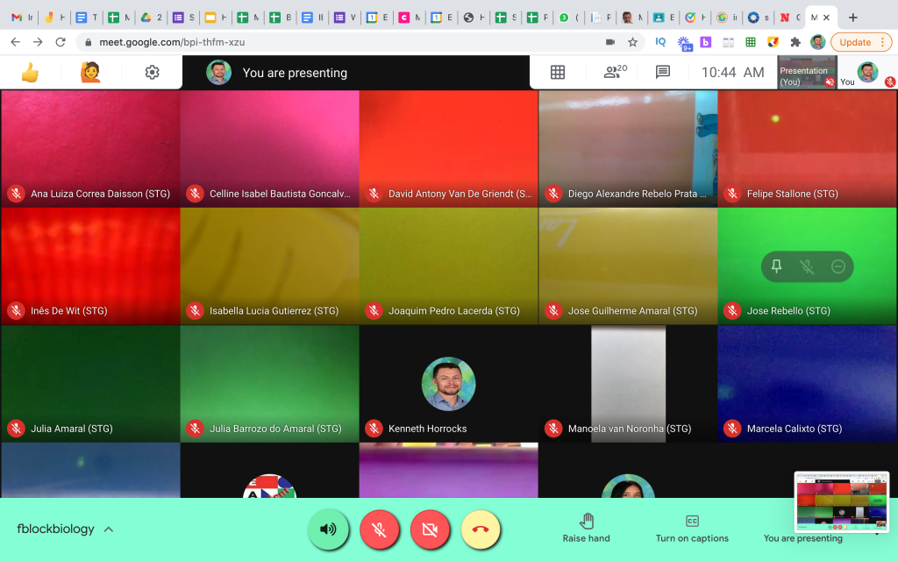This screenshot has height=561, width=898.
Task: Select the Presentation (You) thumbnail
Action: pyautogui.click(x=807, y=74)
